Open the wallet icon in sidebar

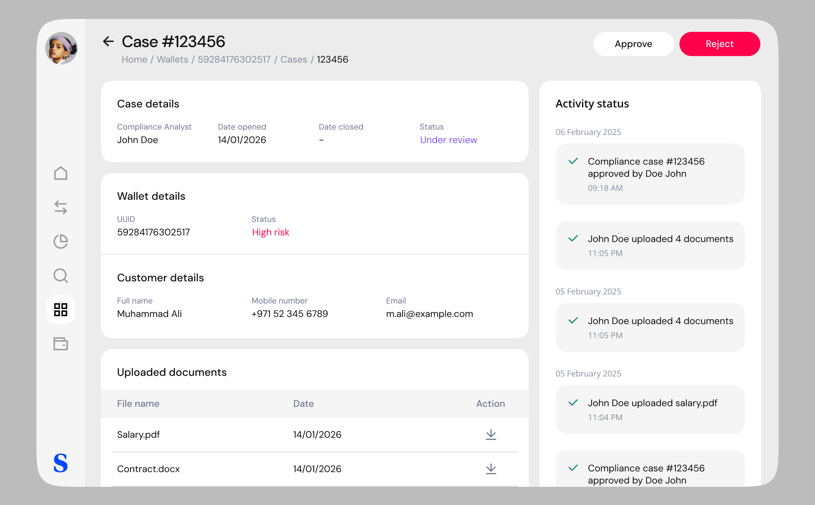coord(61,343)
